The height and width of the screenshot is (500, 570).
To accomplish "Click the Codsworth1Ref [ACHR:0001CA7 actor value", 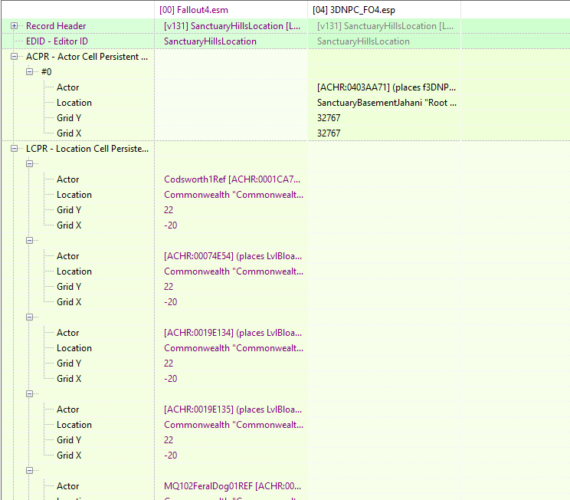I will 232,179.
